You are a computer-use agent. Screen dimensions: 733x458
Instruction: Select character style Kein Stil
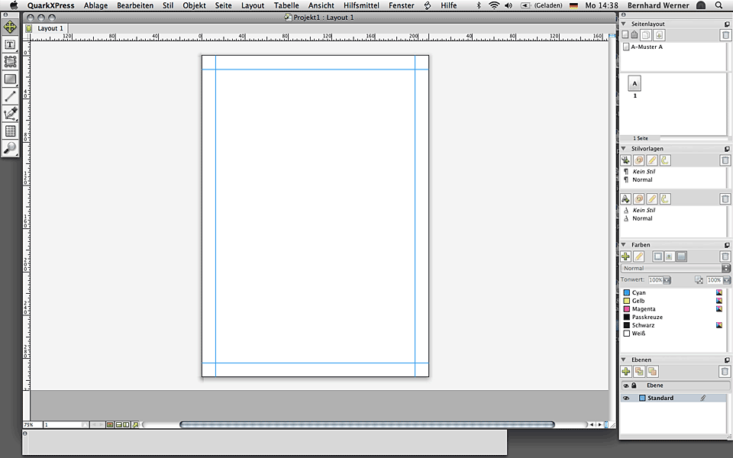(644, 211)
